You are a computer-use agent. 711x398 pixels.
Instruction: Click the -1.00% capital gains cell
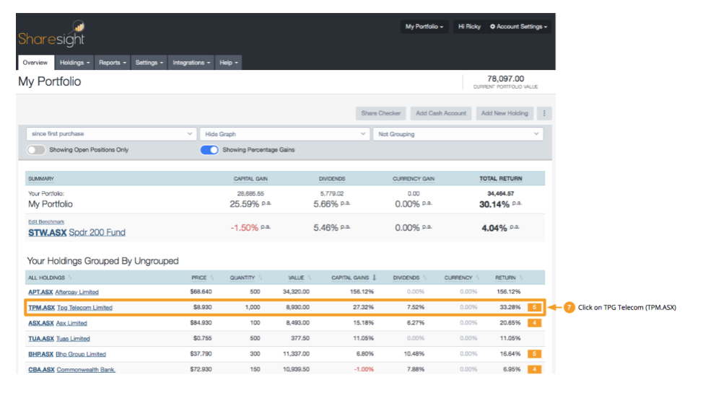point(364,369)
